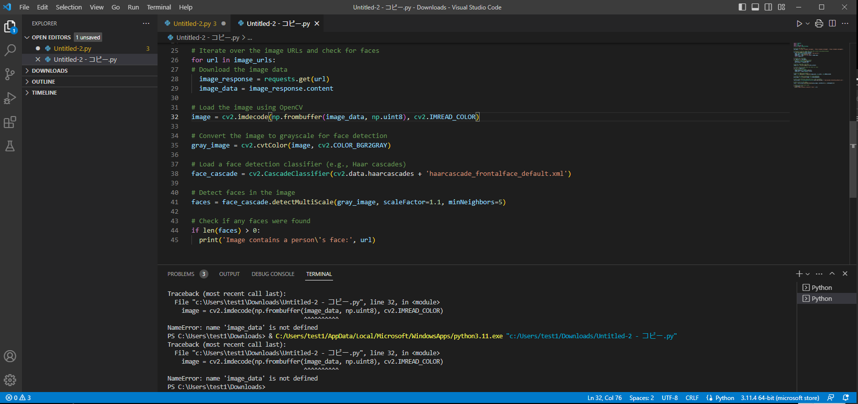Expand the OUTLINE section
This screenshot has width=858, height=404.
43,82
